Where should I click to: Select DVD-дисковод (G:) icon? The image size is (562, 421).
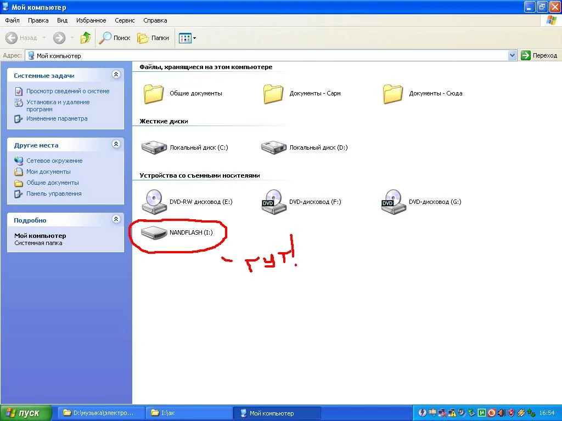[x=394, y=202]
